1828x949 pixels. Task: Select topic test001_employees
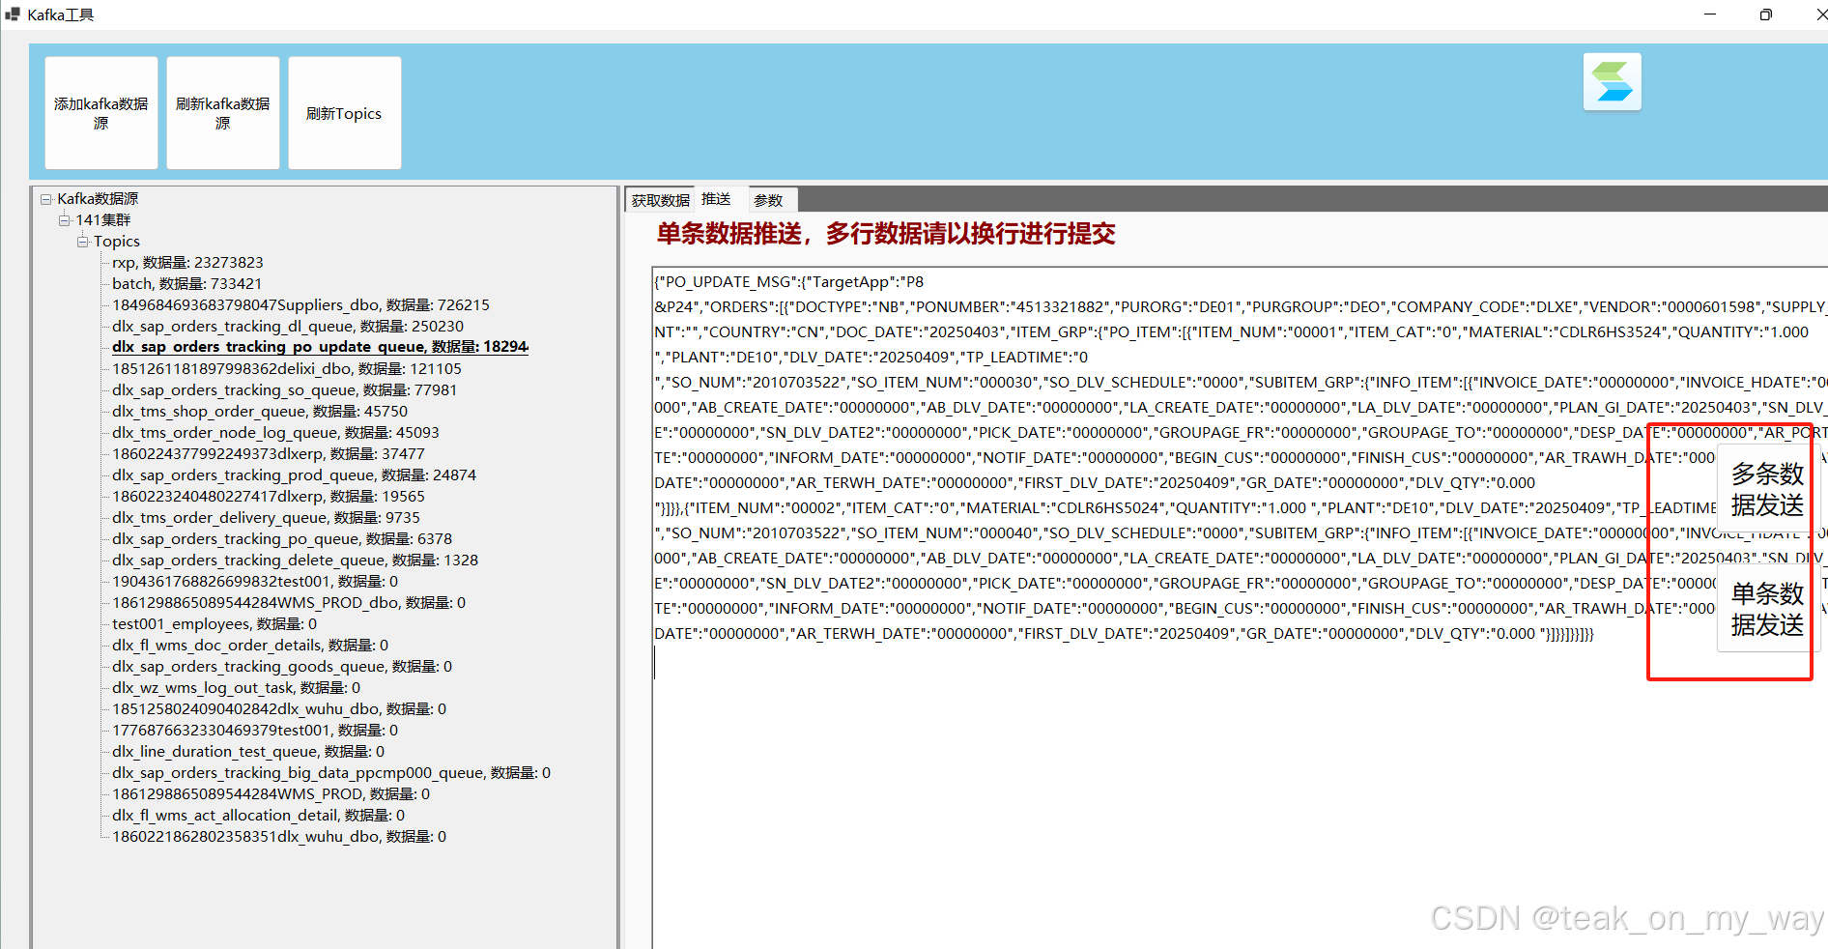(214, 624)
